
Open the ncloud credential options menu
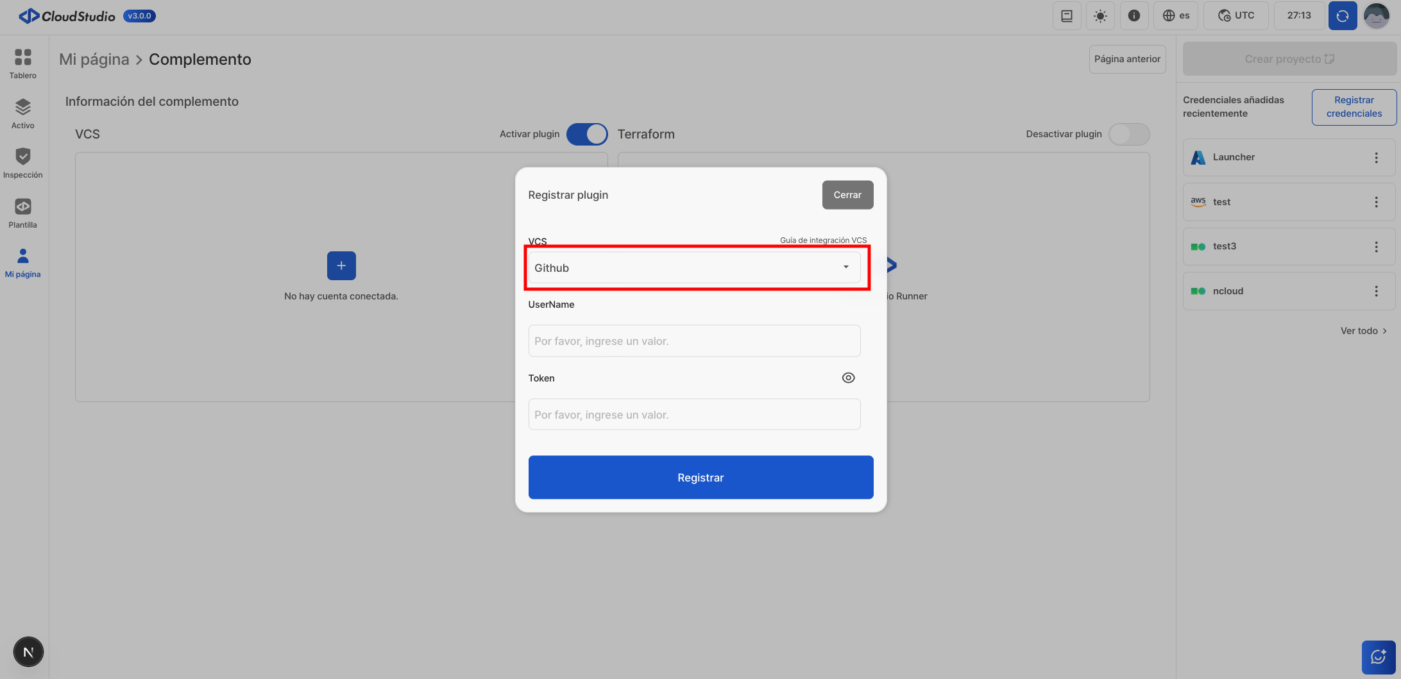pyautogui.click(x=1376, y=291)
